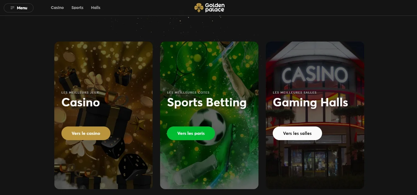Click the Golden Palace clover logo
Image resolution: width=417 pixels, height=195 pixels.
[199, 7]
